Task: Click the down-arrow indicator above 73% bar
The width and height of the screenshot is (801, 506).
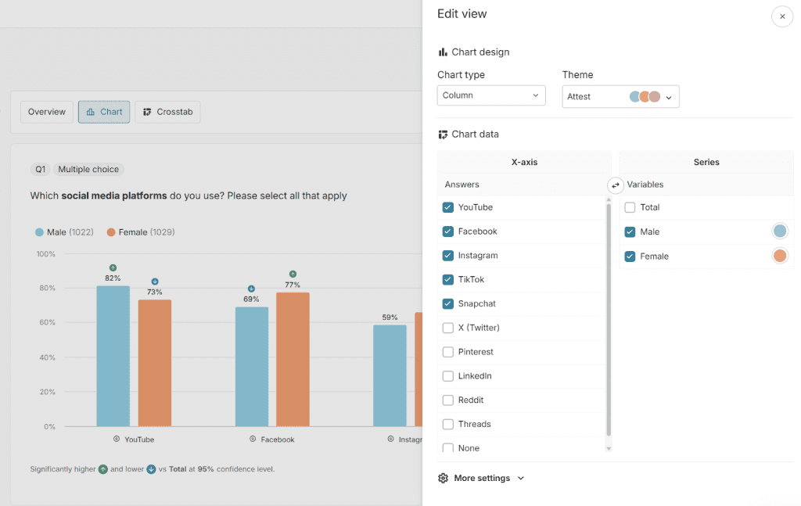Action: (x=155, y=282)
